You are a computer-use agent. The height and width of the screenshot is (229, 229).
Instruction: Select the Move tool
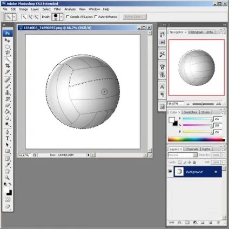pos(8,41)
